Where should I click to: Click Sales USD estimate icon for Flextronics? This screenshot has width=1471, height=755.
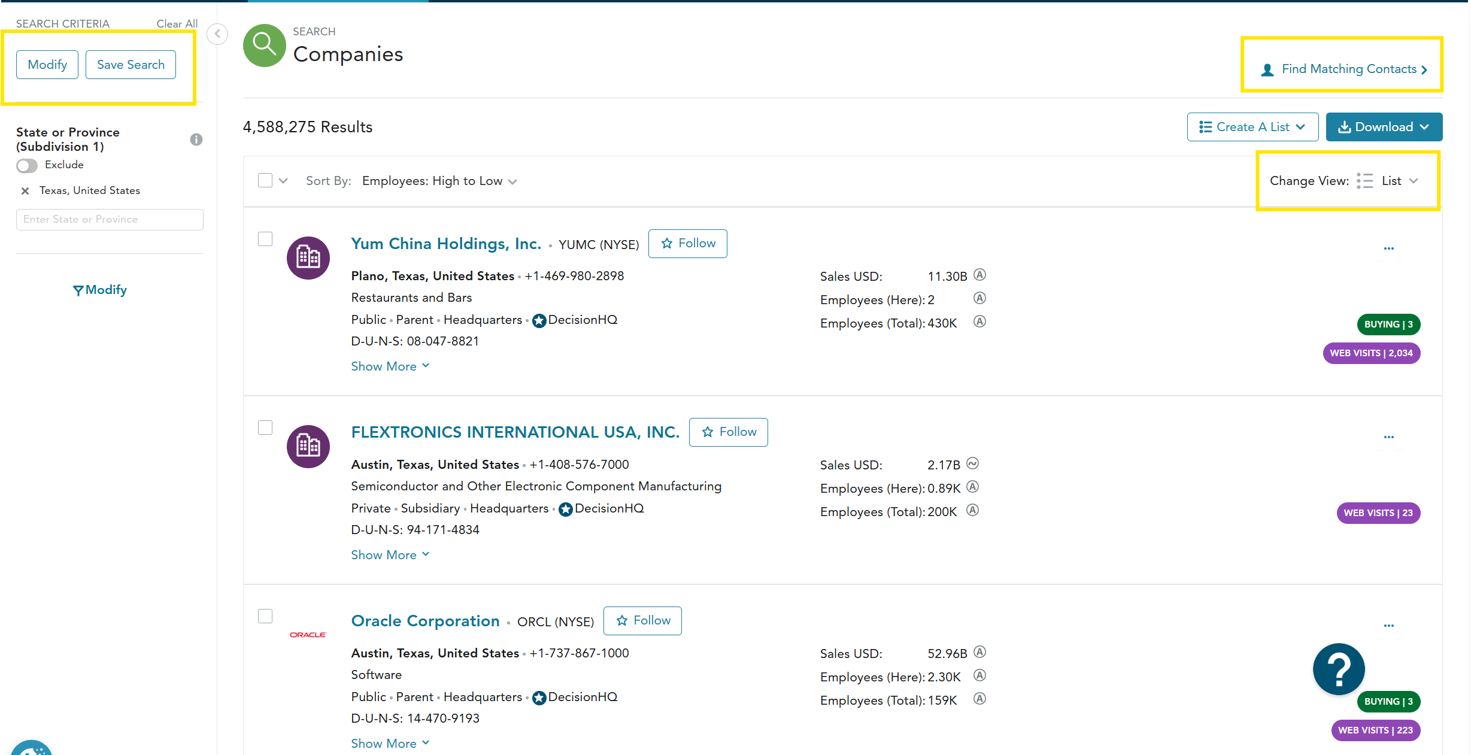973,463
